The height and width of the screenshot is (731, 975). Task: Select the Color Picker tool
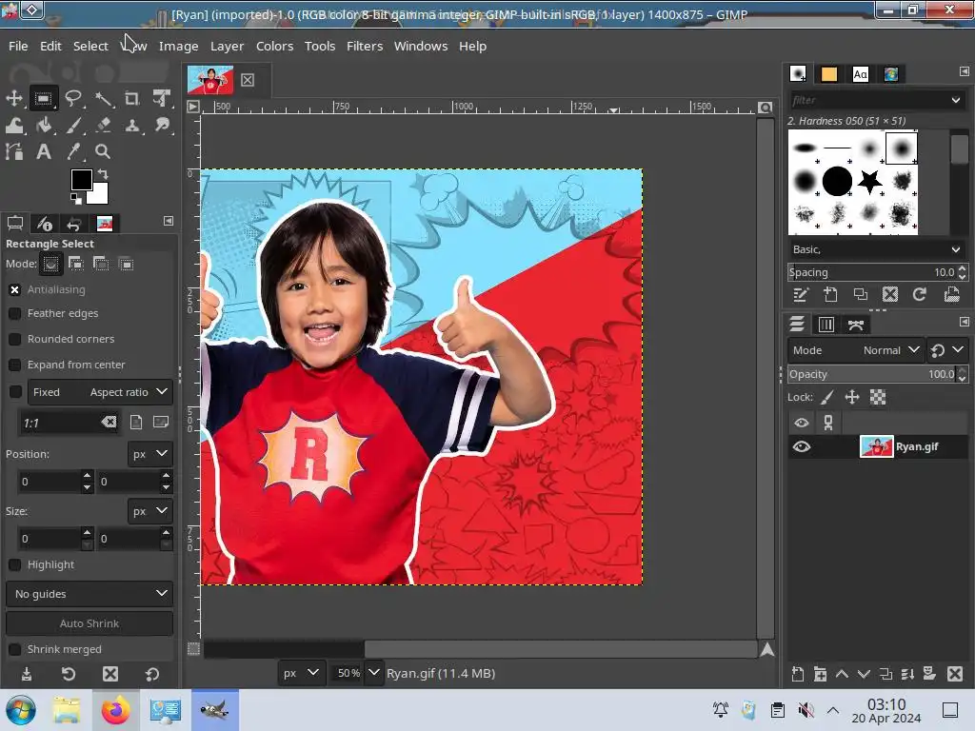pyautogui.click(x=73, y=151)
